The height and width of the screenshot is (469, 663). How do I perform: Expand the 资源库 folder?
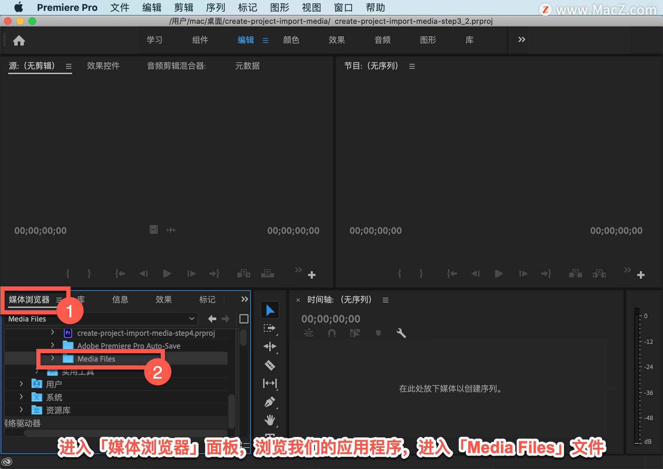coord(21,409)
